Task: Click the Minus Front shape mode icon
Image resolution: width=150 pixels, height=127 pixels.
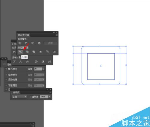Action: tap(26, 43)
